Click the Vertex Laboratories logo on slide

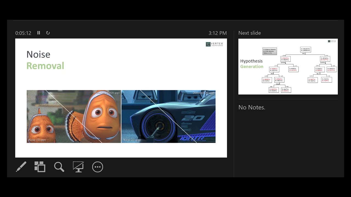[214, 44]
